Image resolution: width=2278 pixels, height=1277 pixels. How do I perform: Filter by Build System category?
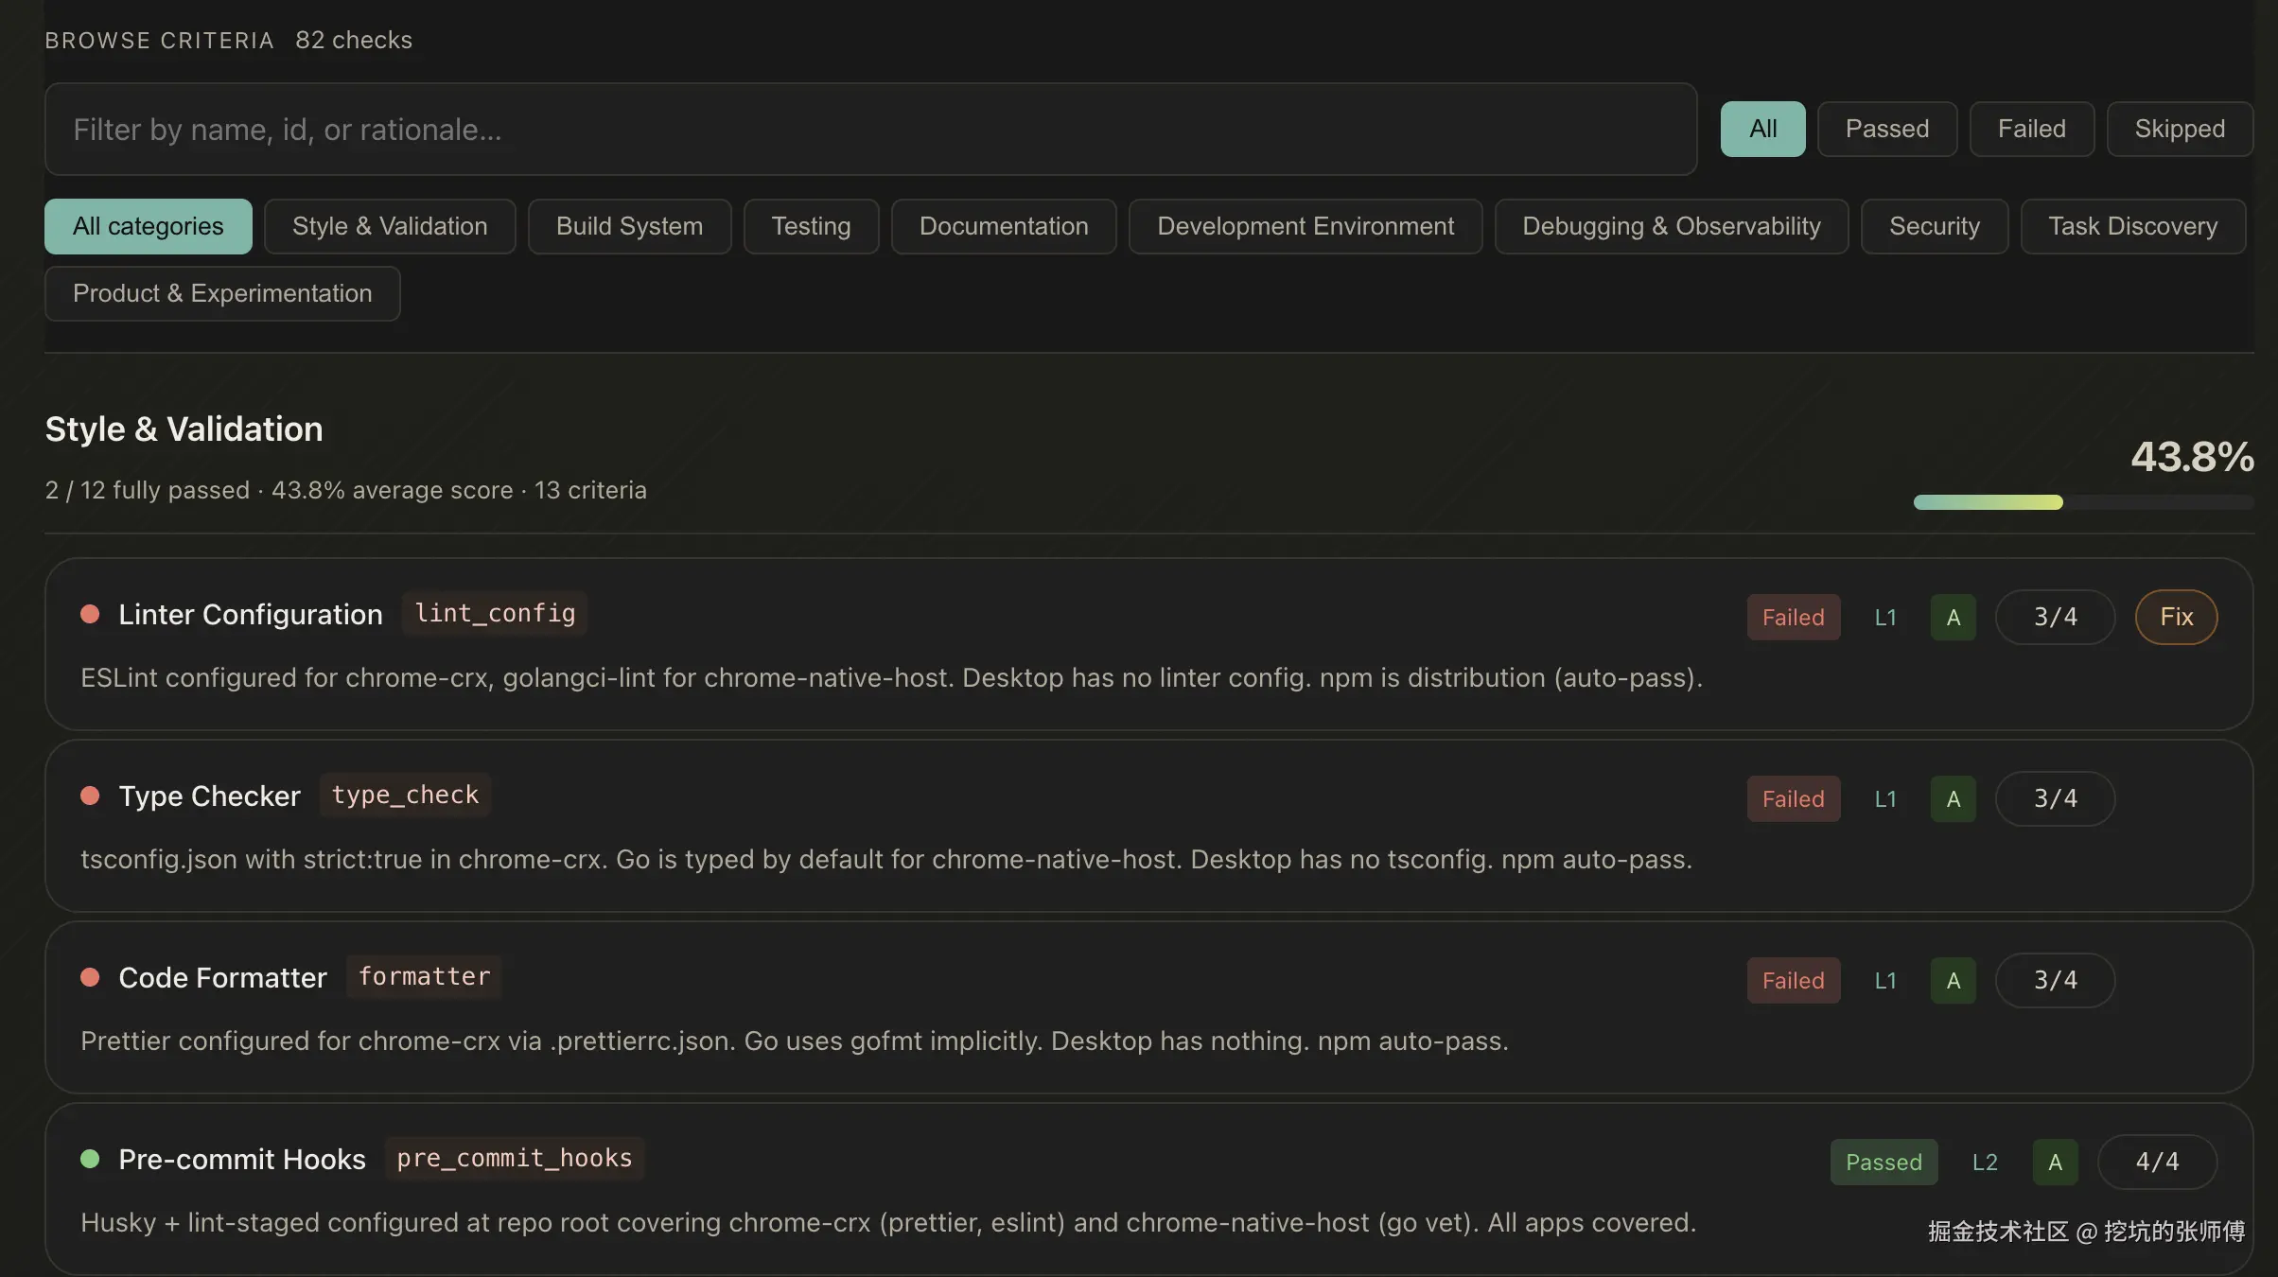click(629, 226)
